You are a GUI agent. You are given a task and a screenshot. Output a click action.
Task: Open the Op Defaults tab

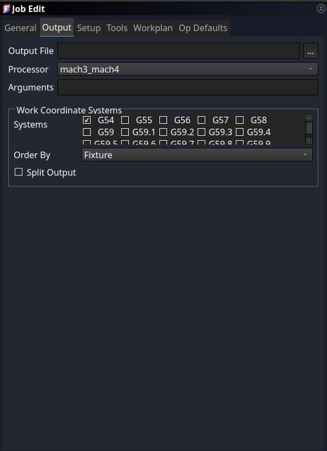tap(203, 28)
